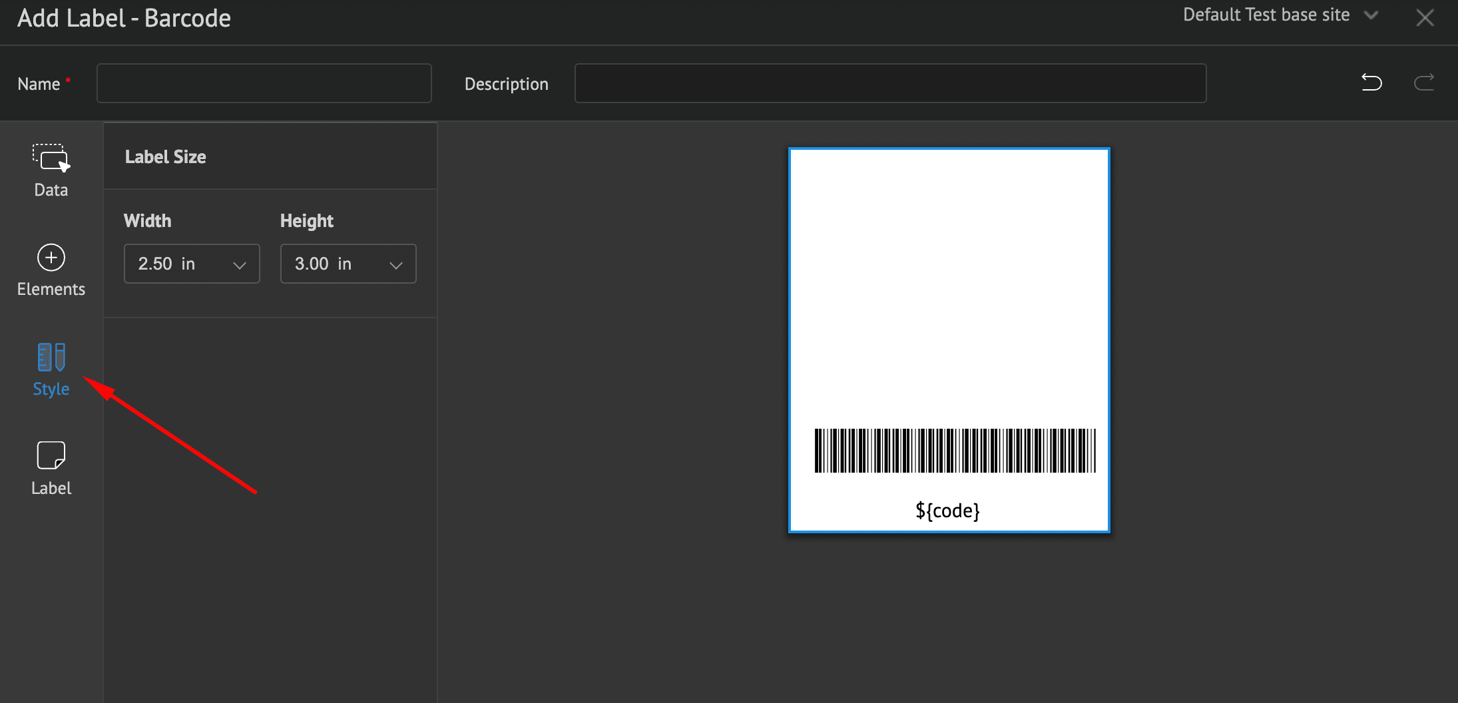Image resolution: width=1458 pixels, height=703 pixels.
Task: Undo the last change
Action: [1371, 83]
